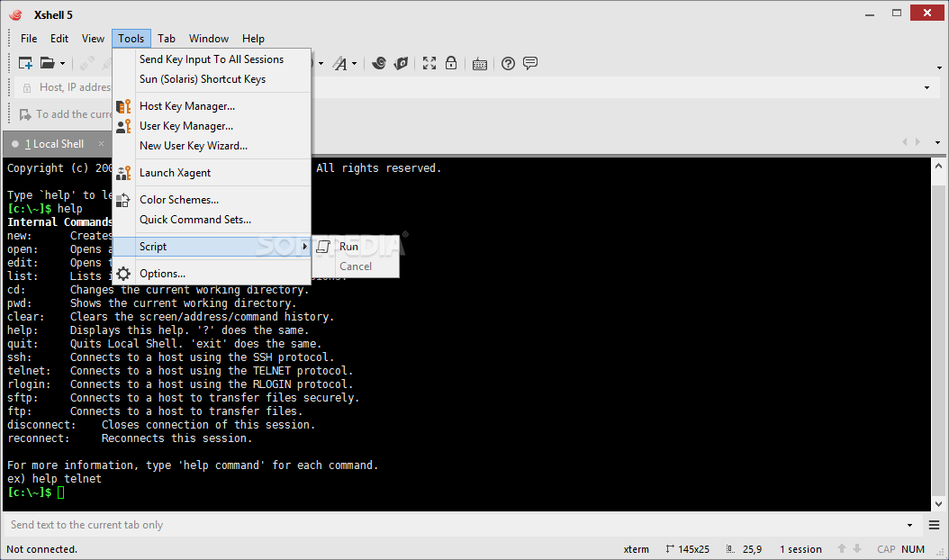This screenshot has width=949, height=560.
Task: Expand the Font icon dropdown arrow
Action: pos(355,64)
